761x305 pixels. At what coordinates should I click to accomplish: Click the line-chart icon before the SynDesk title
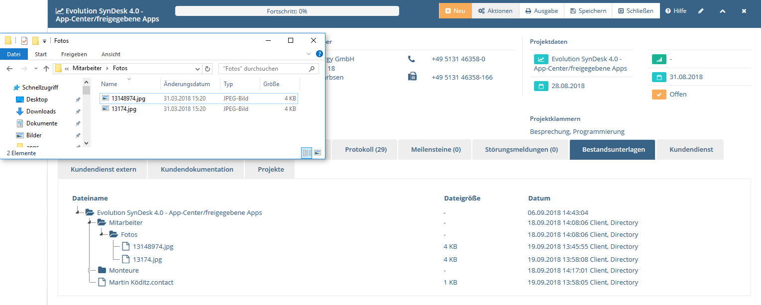point(59,11)
